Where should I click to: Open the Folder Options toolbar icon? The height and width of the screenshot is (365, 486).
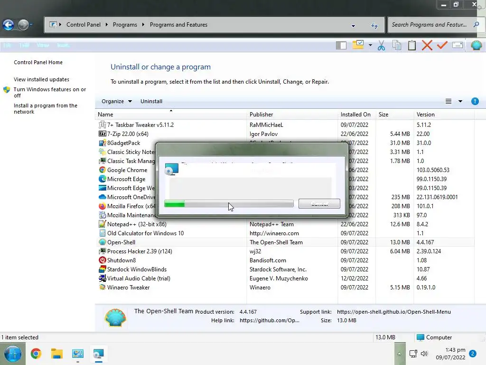358,45
